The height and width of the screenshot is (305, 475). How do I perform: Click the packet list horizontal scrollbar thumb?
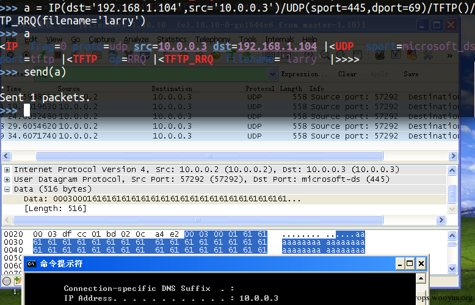point(209,156)
